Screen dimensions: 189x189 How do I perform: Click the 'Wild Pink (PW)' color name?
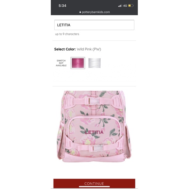[x=89, y=49]
